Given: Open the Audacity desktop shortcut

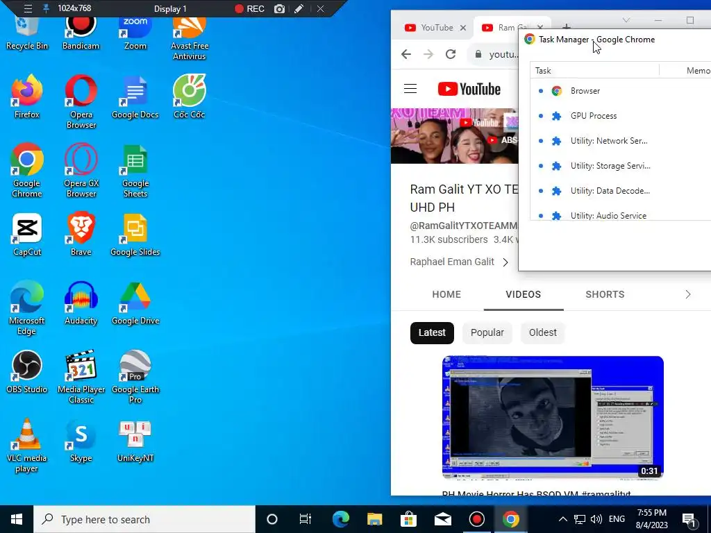Looking at the screenshot, I should point(81,303).
